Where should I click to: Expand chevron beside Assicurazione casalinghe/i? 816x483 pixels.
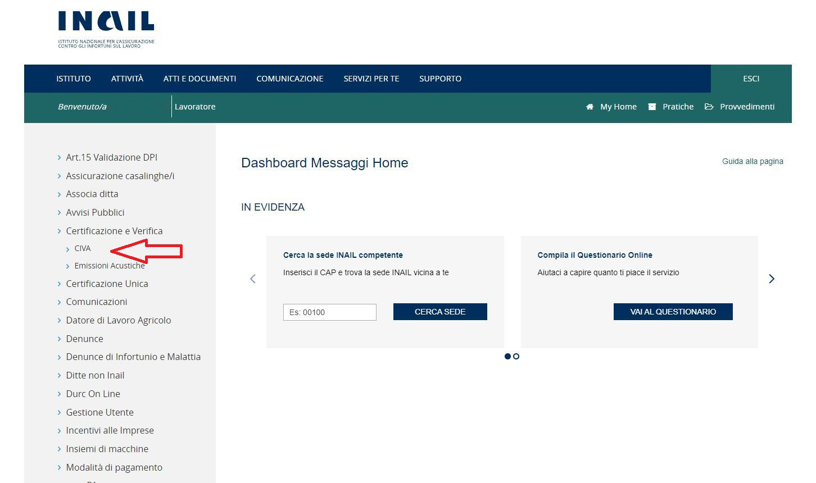[59, 176]
